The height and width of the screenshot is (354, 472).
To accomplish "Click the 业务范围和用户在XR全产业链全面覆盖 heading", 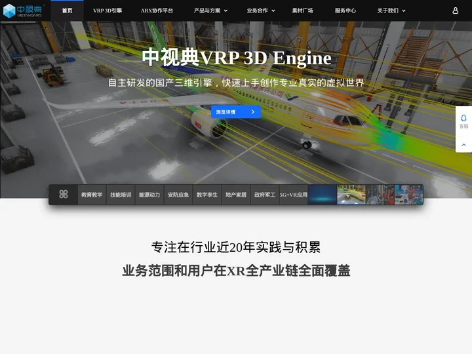I will 236,271.
